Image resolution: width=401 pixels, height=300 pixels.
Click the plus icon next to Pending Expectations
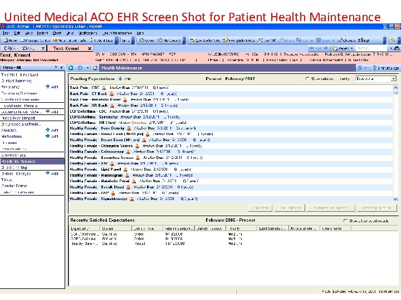point(120,79)
